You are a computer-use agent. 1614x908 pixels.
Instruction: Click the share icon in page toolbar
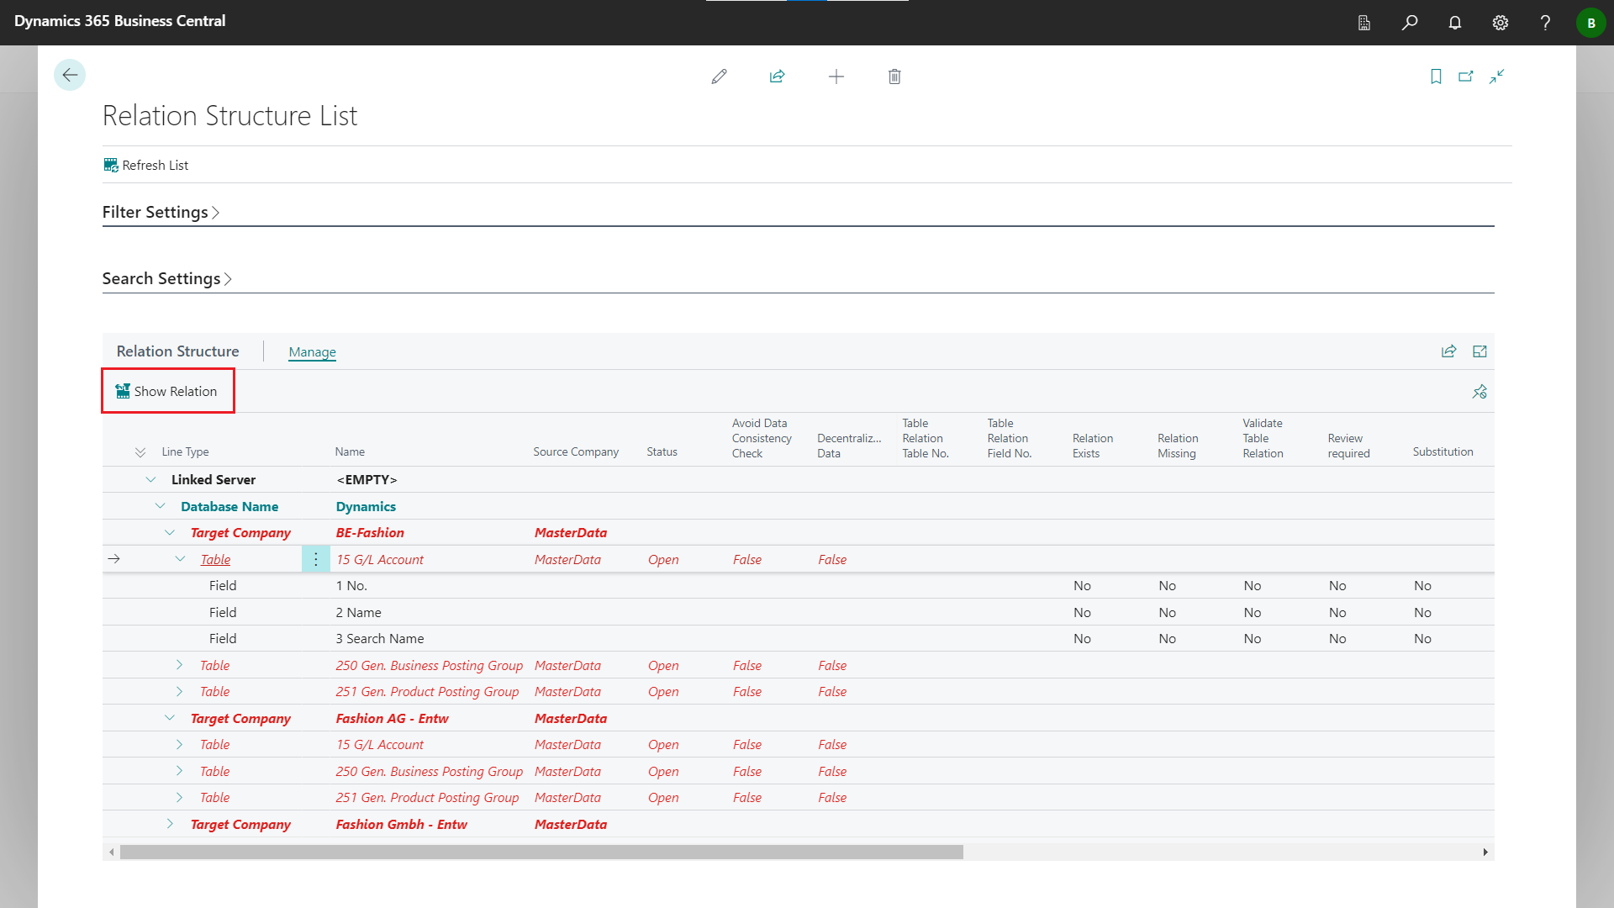click(778, 77)
